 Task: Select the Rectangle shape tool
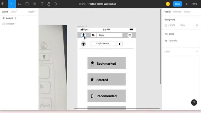27,4
